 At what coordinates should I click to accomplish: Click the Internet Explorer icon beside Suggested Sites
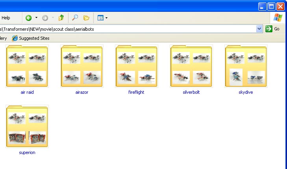click(15, 38)
